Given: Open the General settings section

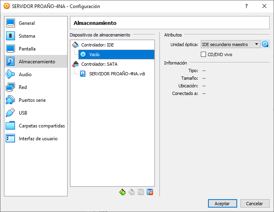Looking at the screenshot, I should click(x=36, y=23).
